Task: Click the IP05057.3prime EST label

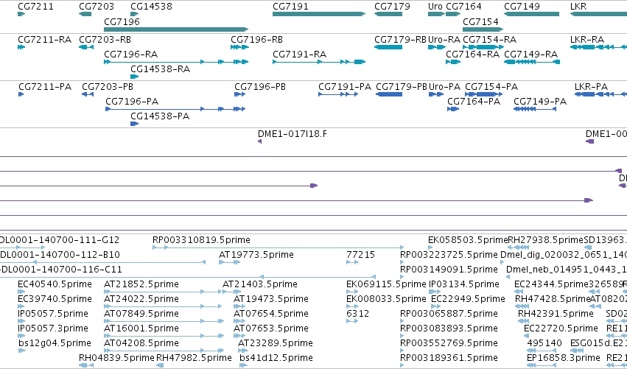Action: click(x=53, y=328)
